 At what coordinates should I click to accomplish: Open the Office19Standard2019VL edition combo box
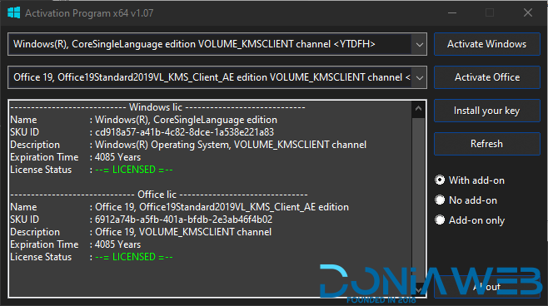click(217, 77)
